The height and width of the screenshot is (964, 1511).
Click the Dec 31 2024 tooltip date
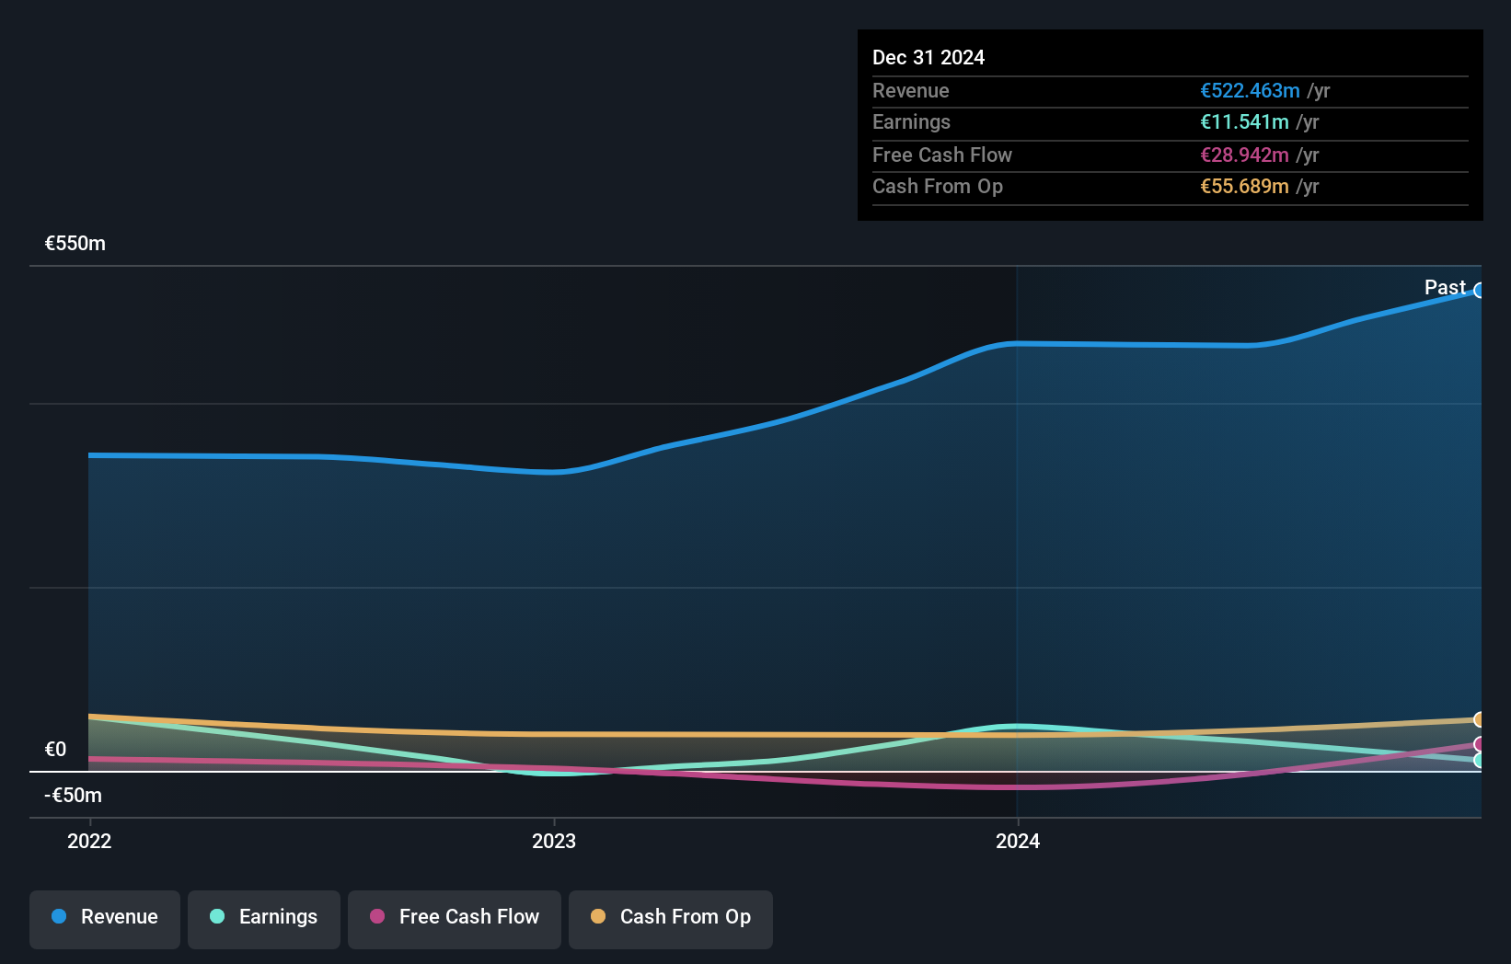point(929,57)
